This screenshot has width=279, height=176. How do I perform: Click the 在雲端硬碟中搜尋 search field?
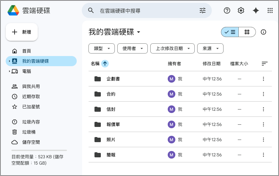click(146, 11)
